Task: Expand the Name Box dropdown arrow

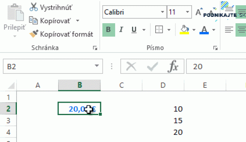Action: [97, 66]
